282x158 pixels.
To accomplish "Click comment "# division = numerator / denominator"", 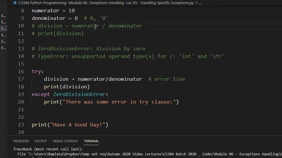I will [x=87, y=26].
